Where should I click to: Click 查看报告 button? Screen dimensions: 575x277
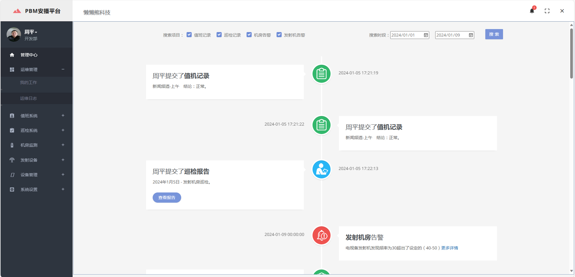click(167, 198)
